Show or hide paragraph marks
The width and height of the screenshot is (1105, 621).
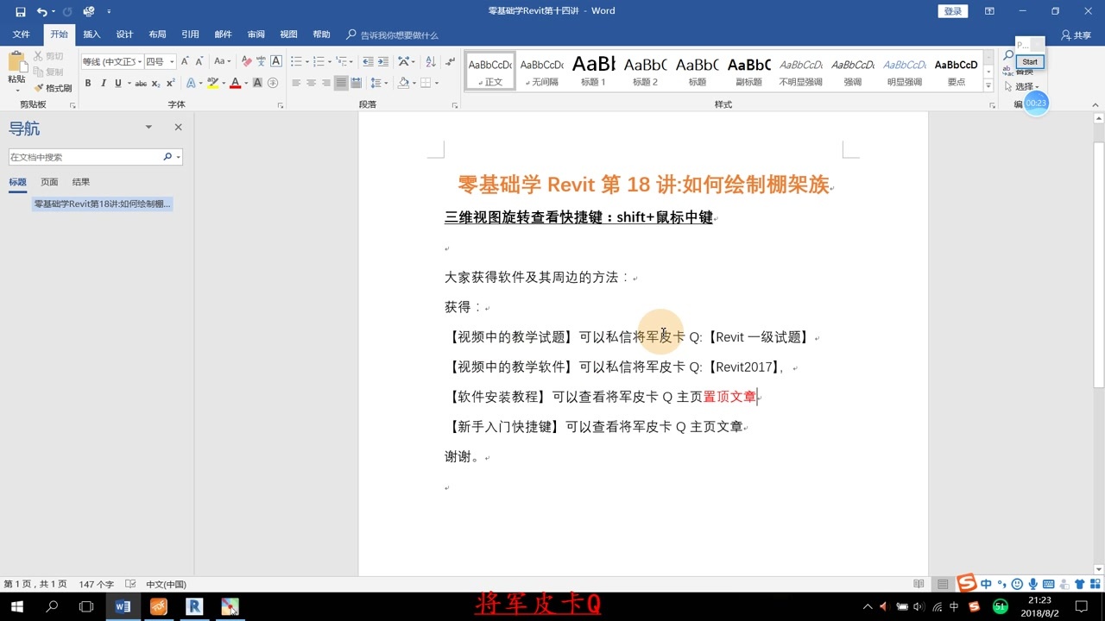point(450,61)
